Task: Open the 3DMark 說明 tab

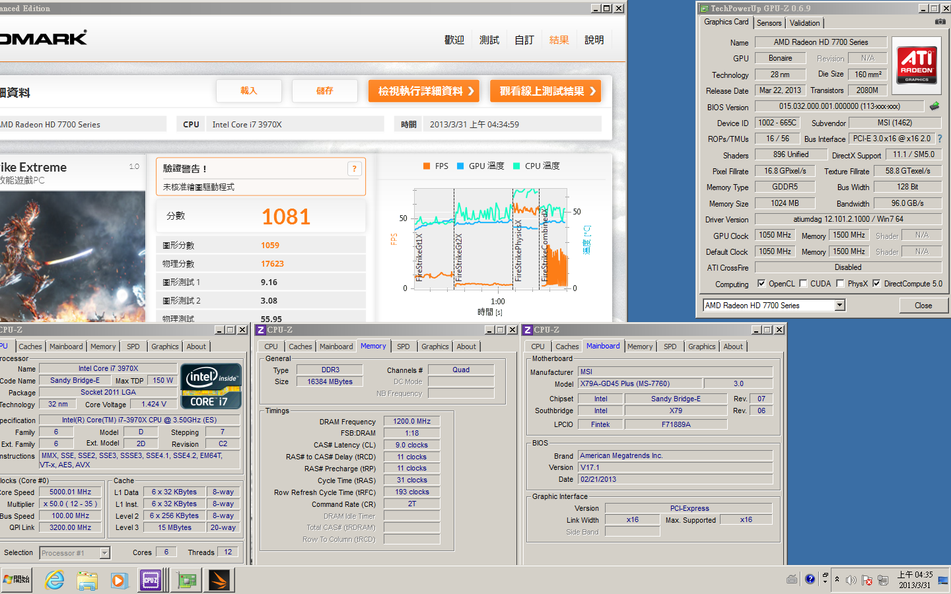Action: [594, 40]
